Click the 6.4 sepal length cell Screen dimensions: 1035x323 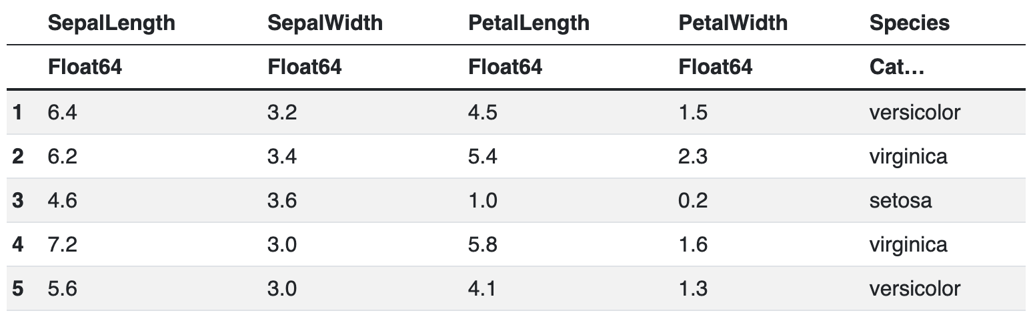click(x=63, y=112)
